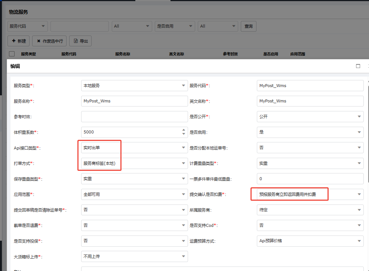Open the first All filter dropdown

click(132, 26)
